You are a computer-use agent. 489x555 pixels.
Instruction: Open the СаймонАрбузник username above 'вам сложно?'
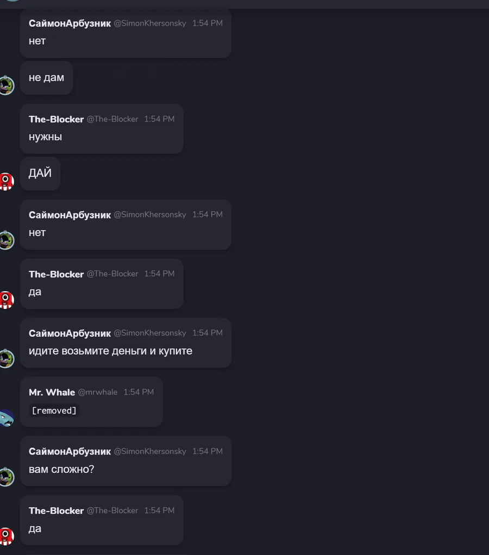coord(70,452)
